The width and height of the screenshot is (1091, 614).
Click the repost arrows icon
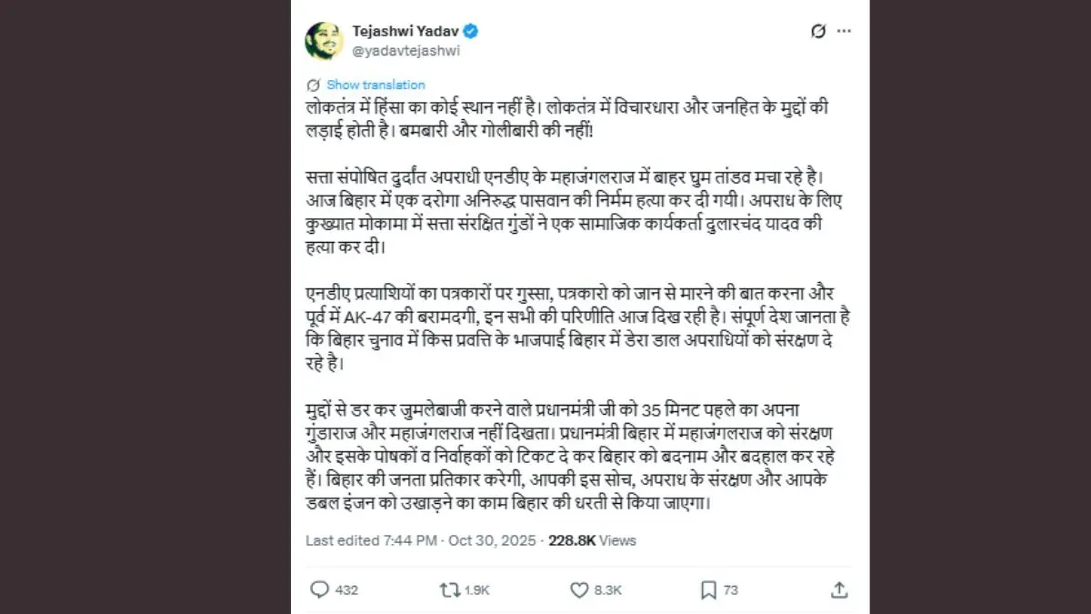tap(449, 589)
